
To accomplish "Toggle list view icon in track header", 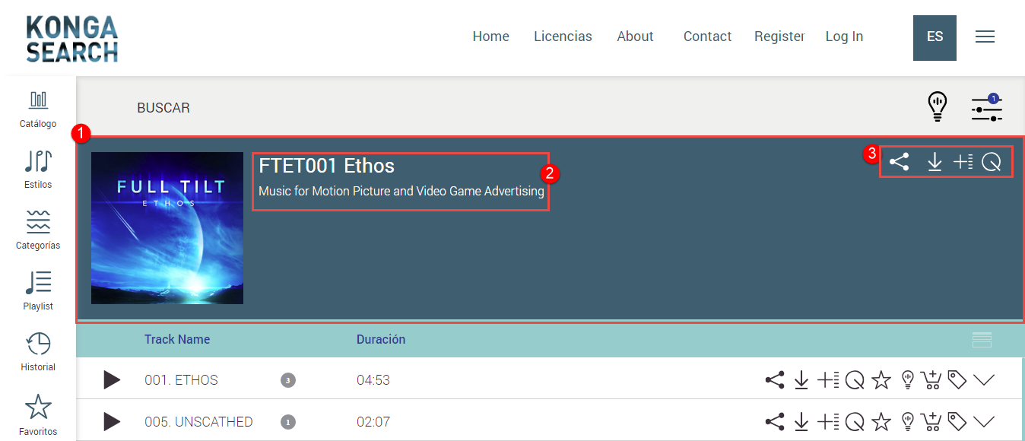I will tap(982, 340).
